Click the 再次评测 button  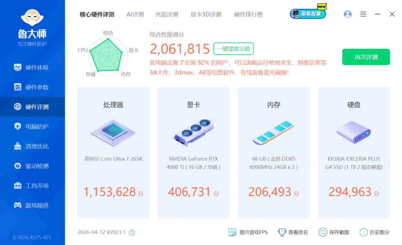click(x=366, y=56)
